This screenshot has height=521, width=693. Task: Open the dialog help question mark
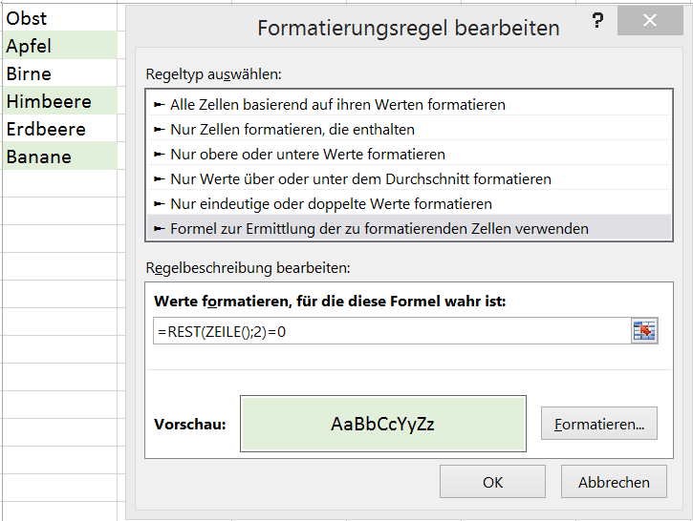point(597,20)
